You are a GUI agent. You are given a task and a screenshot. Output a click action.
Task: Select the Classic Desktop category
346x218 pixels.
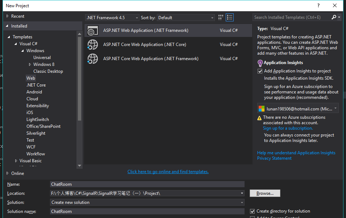pos(48,71)
